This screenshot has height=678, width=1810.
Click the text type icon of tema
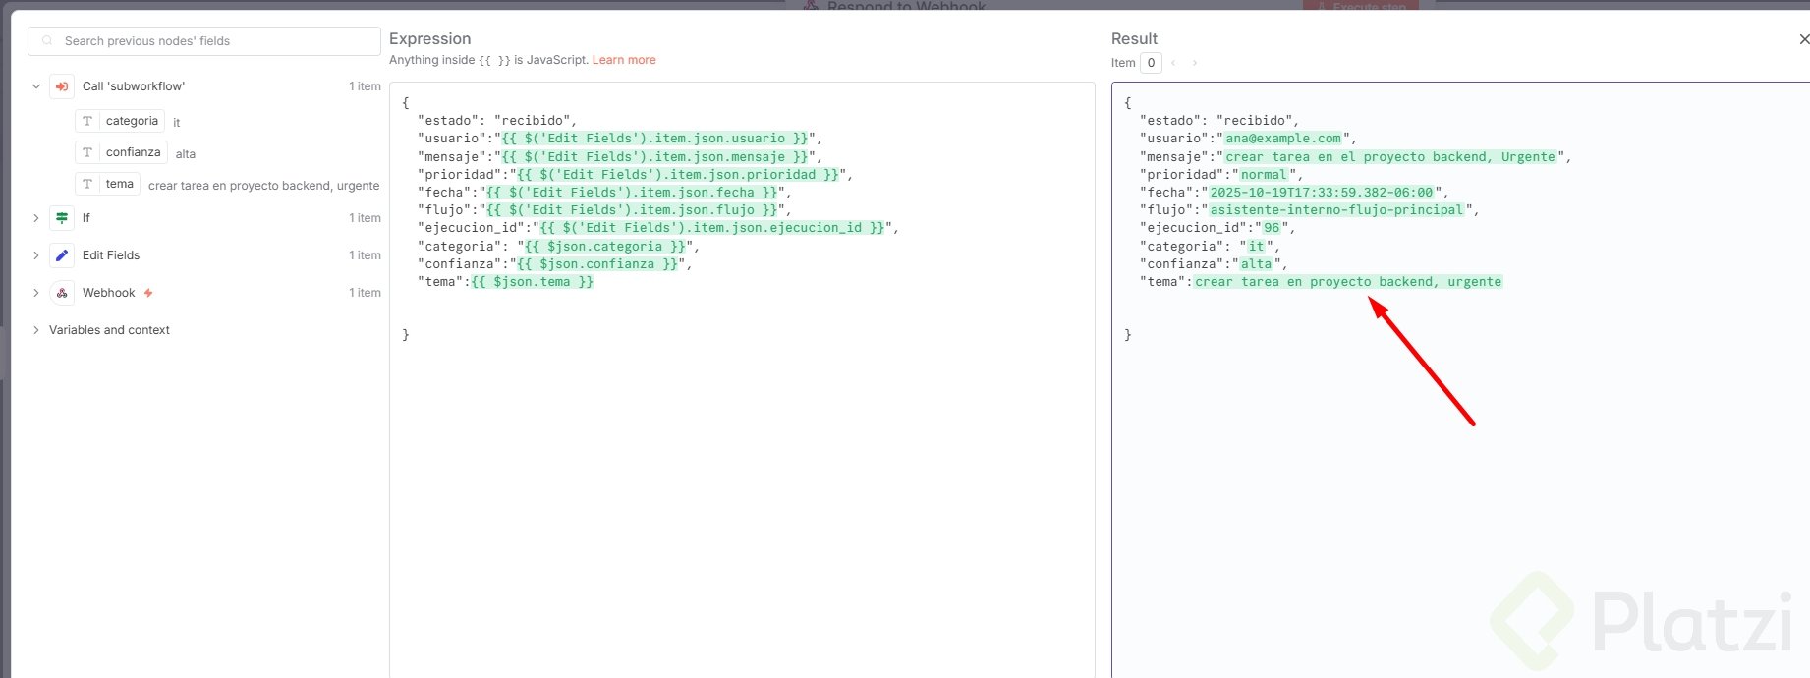point(87,184)
